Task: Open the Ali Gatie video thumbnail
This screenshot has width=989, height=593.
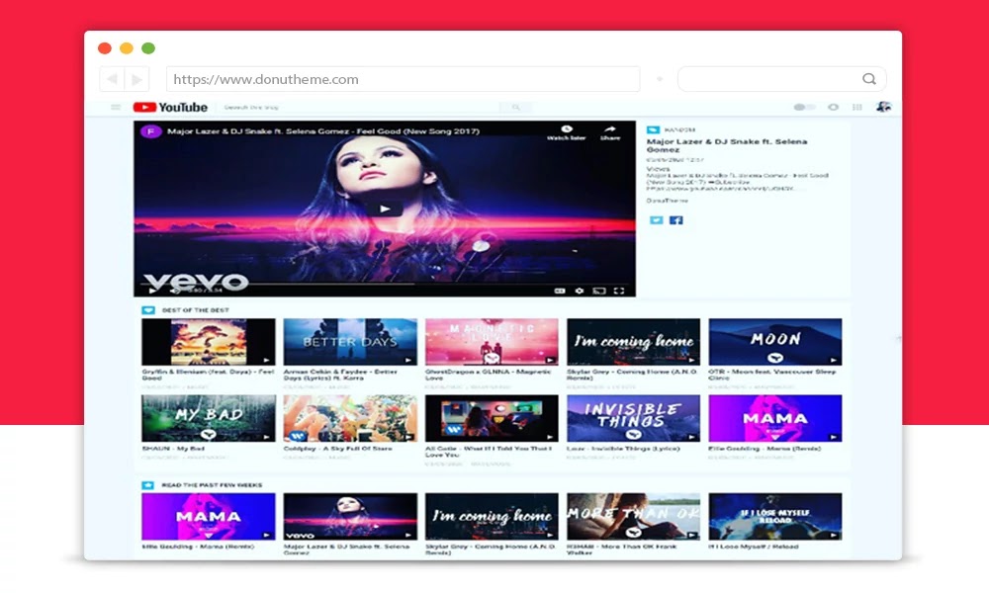Action: click(492, 418)
